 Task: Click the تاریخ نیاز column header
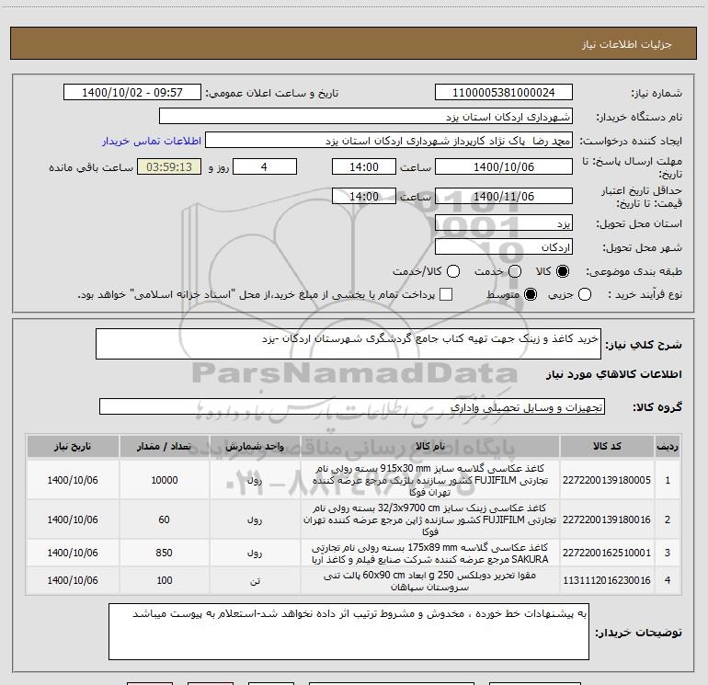pyautogui.click(x=73, y=446)
